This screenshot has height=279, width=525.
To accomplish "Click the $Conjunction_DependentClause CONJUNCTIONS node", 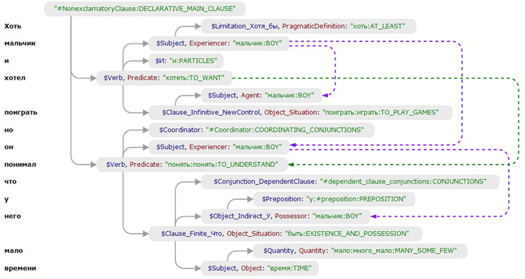I will [345, 181].
